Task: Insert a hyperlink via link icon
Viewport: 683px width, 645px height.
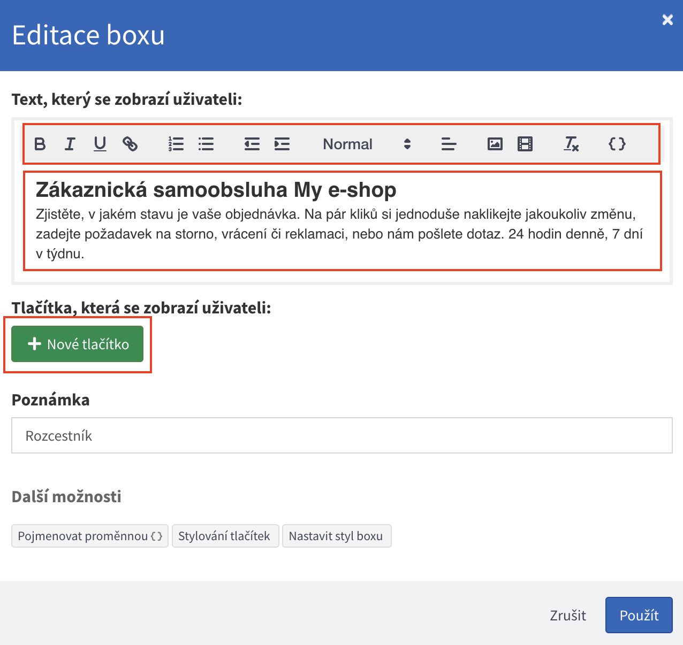Action: tap(130, 144)
